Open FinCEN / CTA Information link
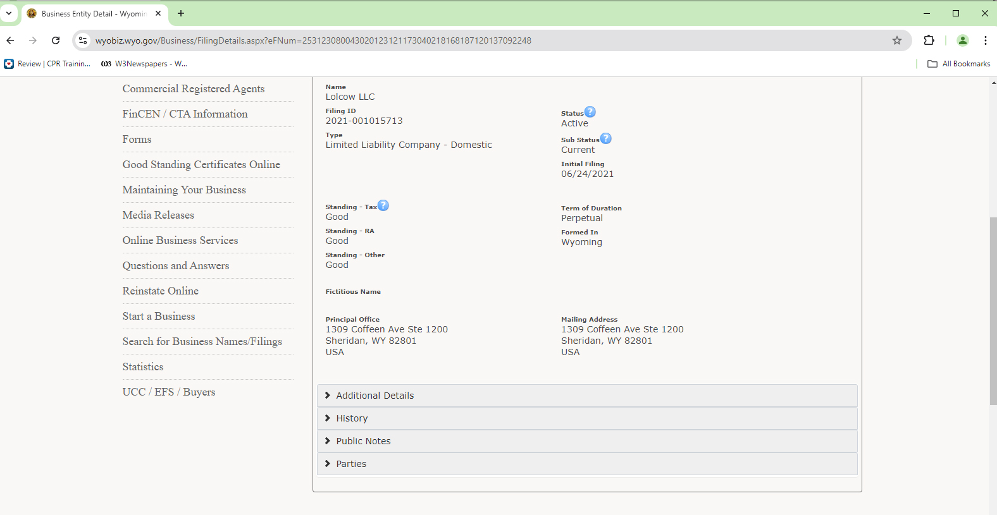The width and height of the screenshot is (997, 515). click(x=185, y=114)
